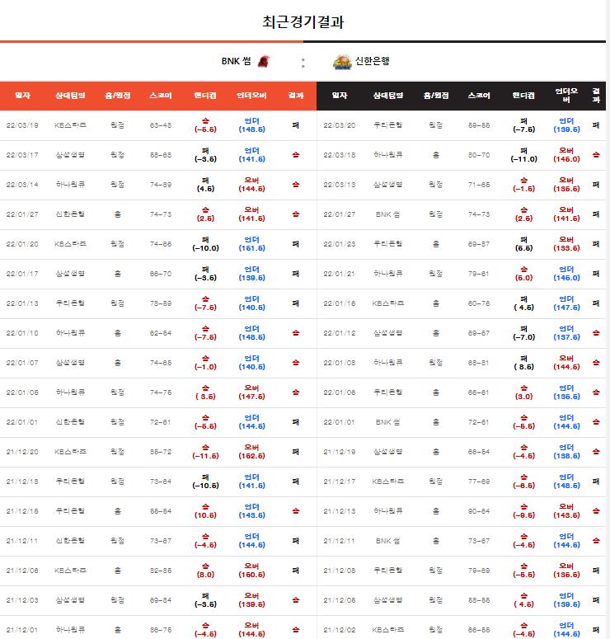Click KB스타즈 opponent in the 21/12/17 row
This screenshot has width=610, height=639.
point(388,482)
